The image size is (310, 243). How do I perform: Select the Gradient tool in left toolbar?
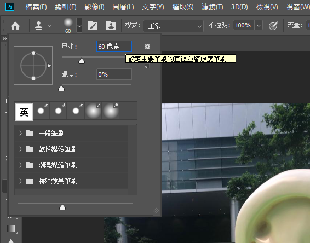point(11,229)
